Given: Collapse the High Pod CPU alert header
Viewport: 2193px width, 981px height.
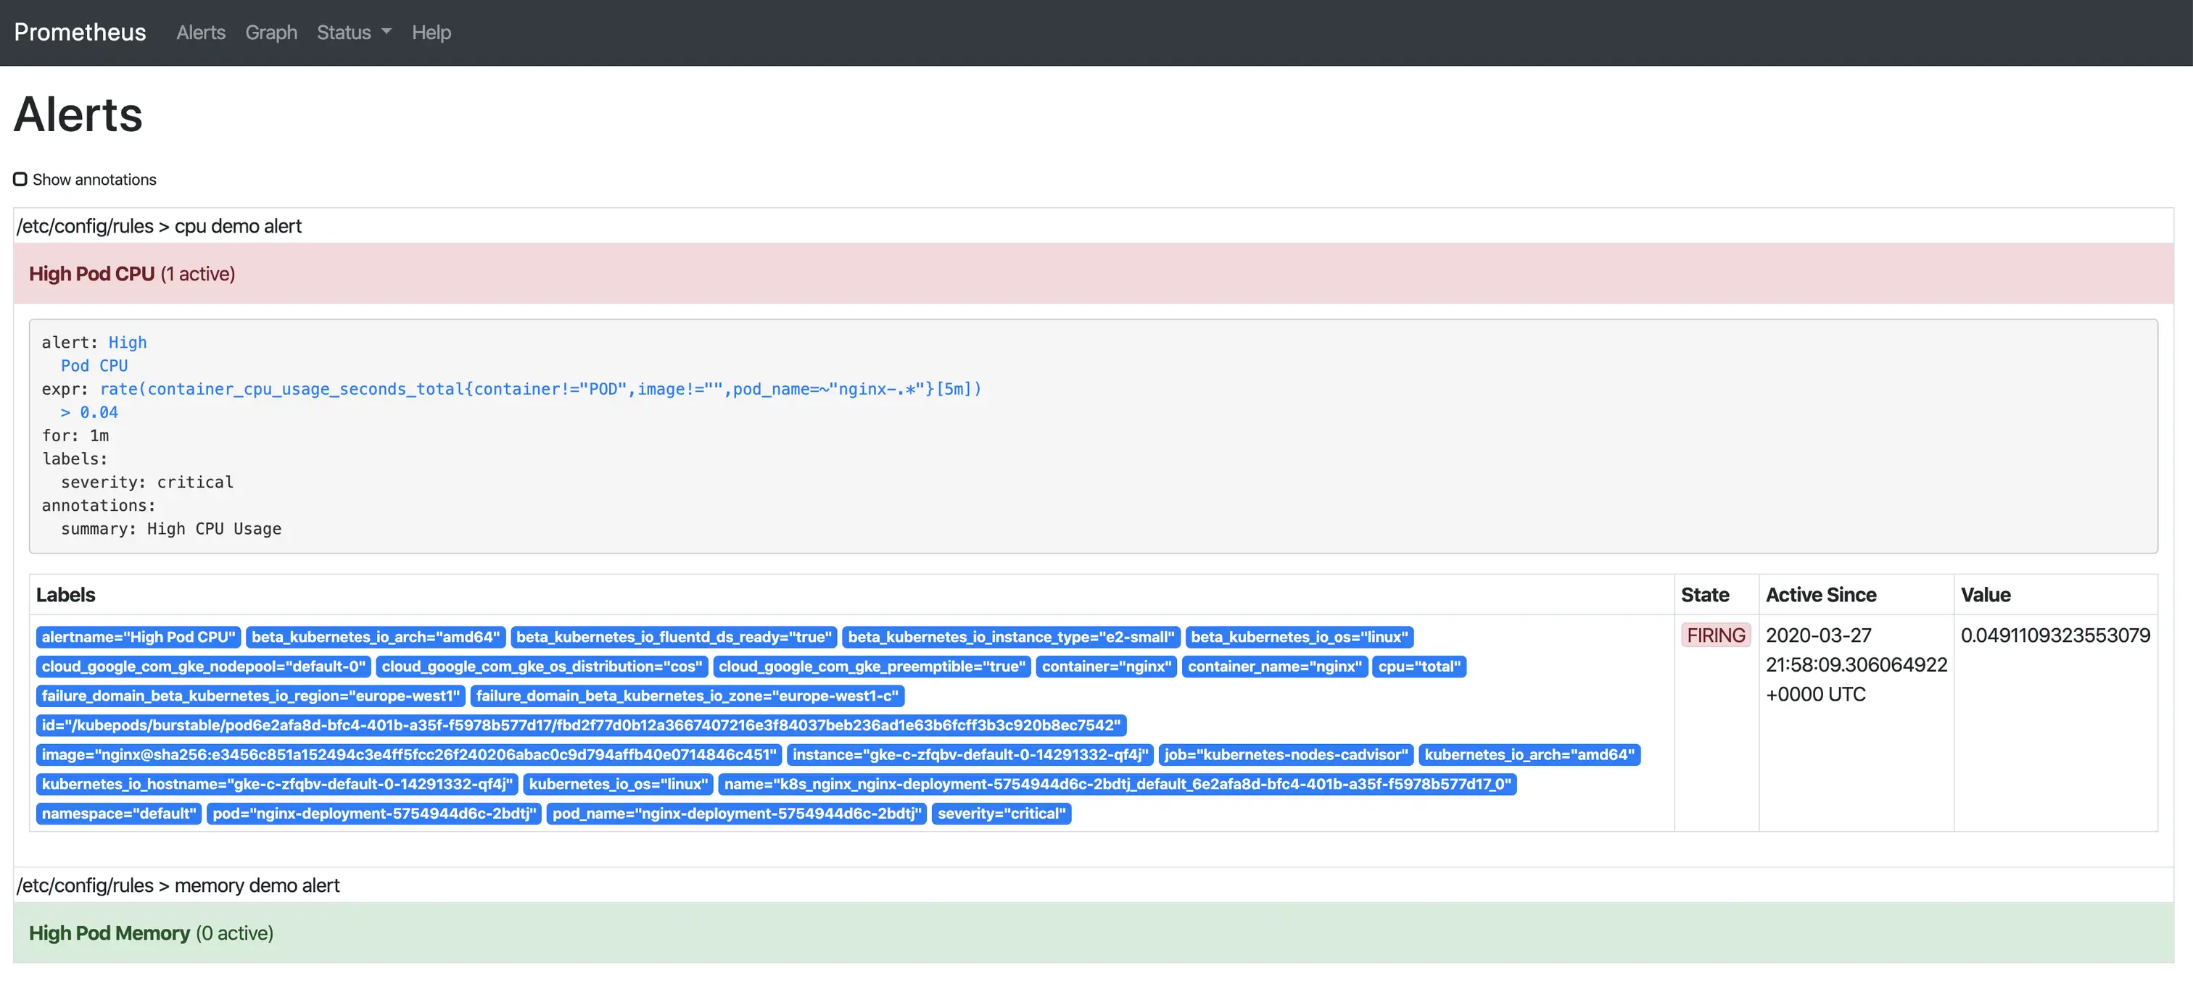Looking at the screenshot, I should (132, 274).
